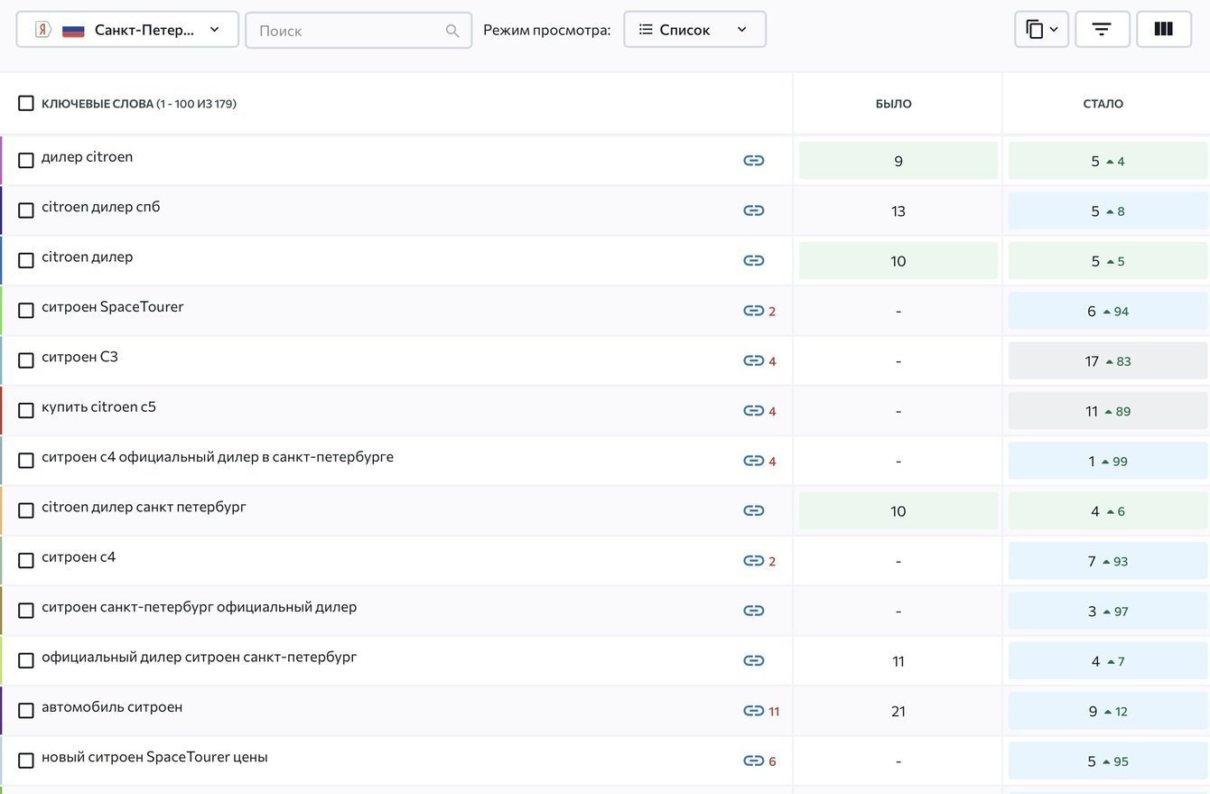This screenshot has width=1210, height=794.
Task: Expand the Список view mode dropdown
Action: pos(694,30)
